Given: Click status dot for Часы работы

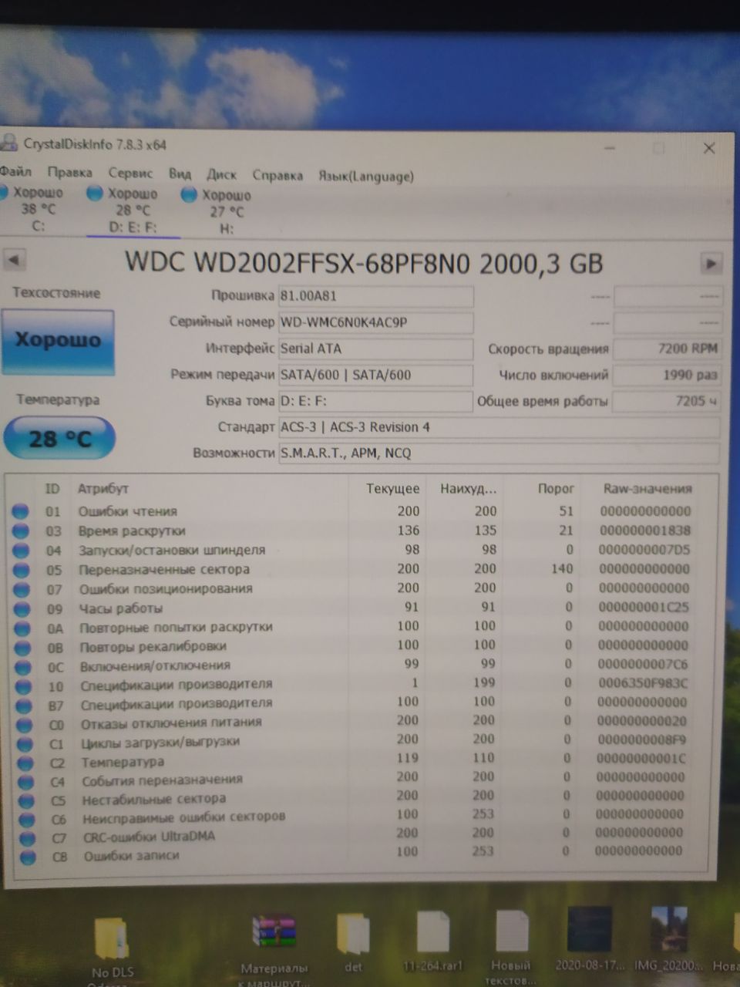Looking at the screenshot, I should pyautogui.click(x=22, y=609).
